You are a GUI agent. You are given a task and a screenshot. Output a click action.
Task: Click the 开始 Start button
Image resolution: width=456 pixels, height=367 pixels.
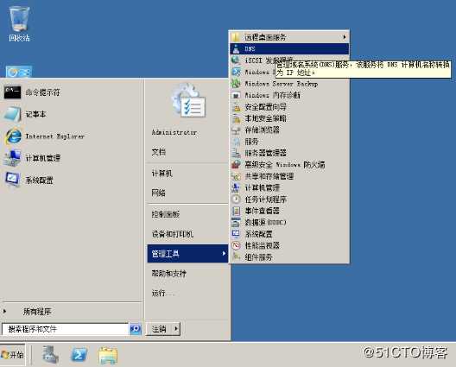click(12, 355)
